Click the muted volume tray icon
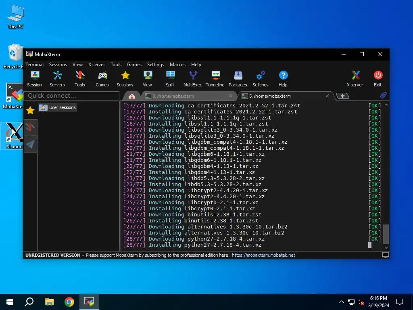The height and width of the screenshot is (310, 413). coord(361,302)
